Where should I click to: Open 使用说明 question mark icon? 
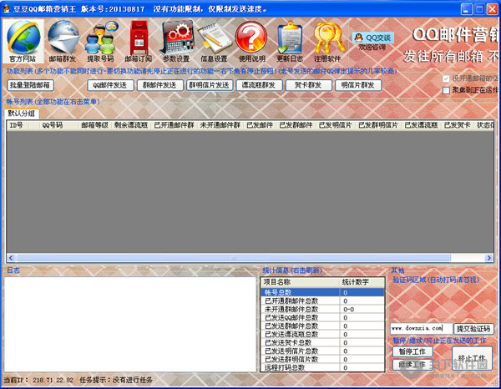coord(252,41)
